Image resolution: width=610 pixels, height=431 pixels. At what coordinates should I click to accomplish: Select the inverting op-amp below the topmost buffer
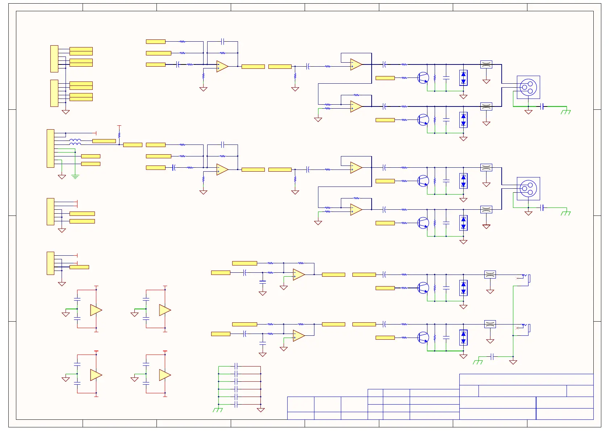[x=356, y=106]
